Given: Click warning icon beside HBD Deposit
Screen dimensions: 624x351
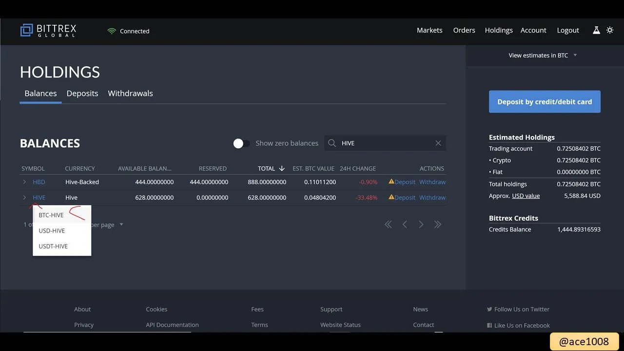Looking at the screenshot, I should click(391, 181).
